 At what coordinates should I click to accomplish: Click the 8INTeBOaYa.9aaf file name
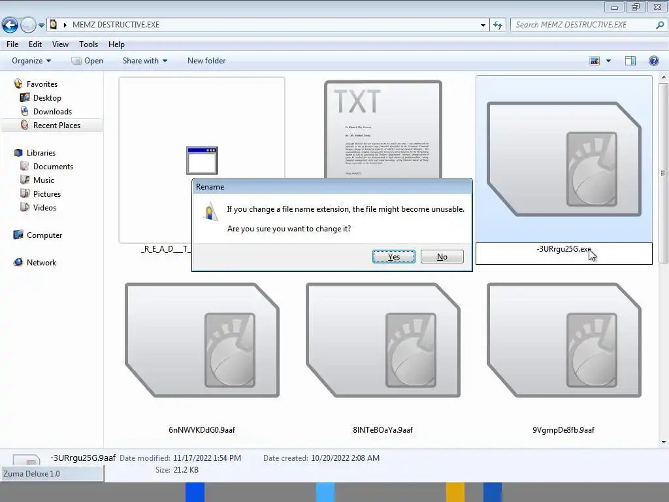383,430
